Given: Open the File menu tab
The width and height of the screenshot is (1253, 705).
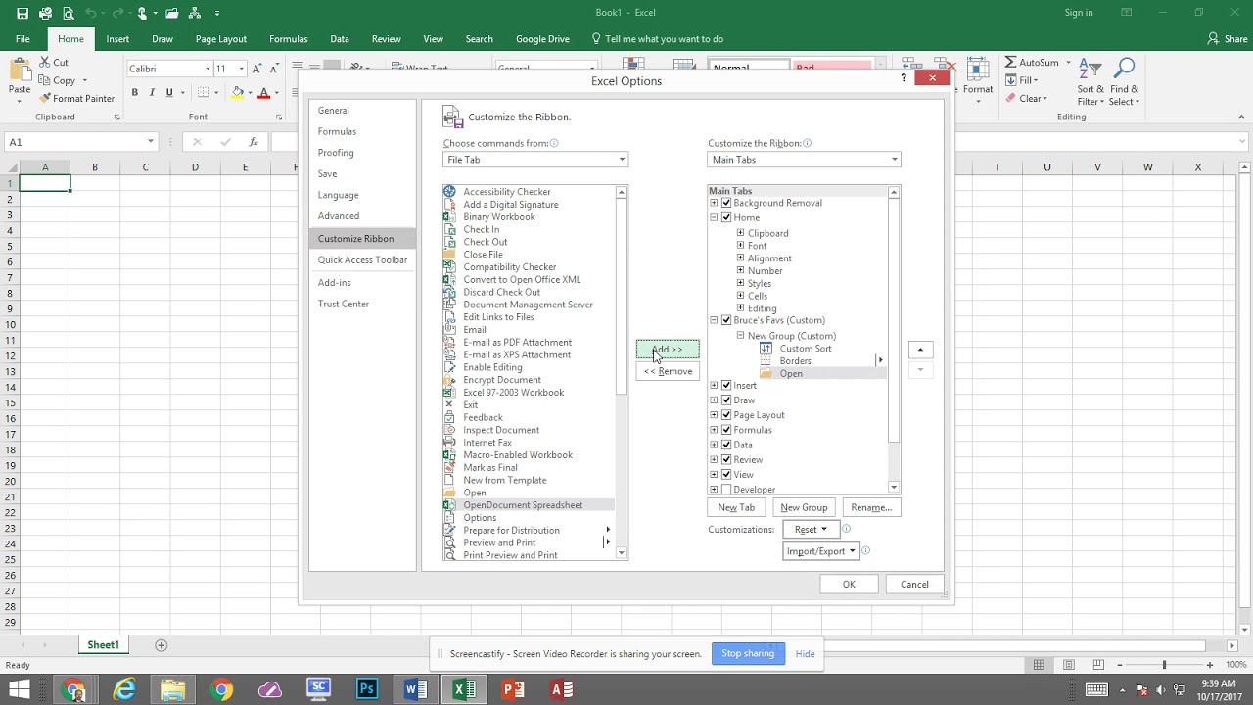Looking at the screenshot, I should coord(23,39).
